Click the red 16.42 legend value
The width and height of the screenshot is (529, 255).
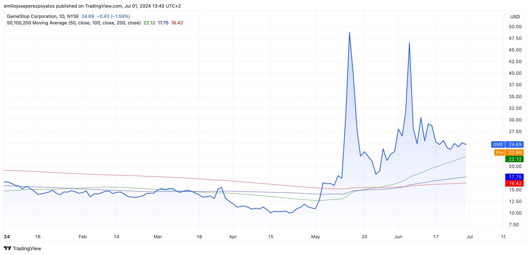[177, 23]
